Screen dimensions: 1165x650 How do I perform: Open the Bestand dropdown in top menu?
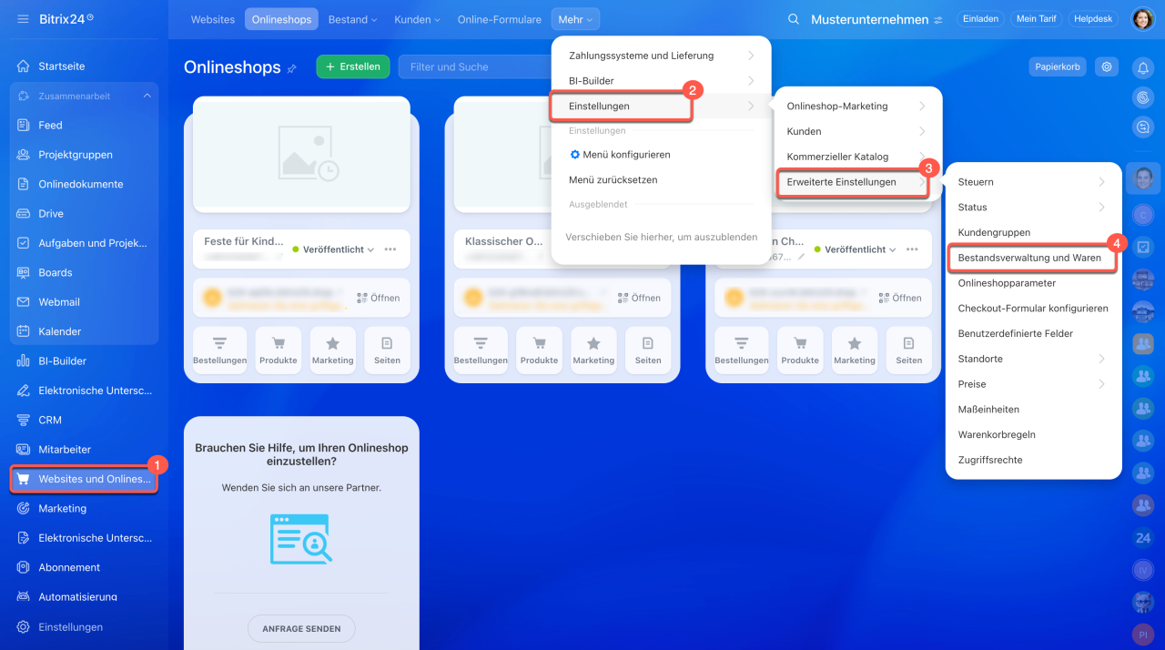point(353,19)
